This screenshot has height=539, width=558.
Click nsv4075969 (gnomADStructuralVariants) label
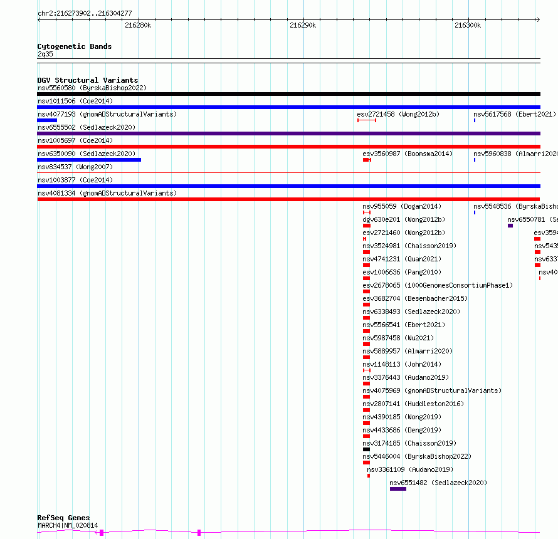[432, 390]
